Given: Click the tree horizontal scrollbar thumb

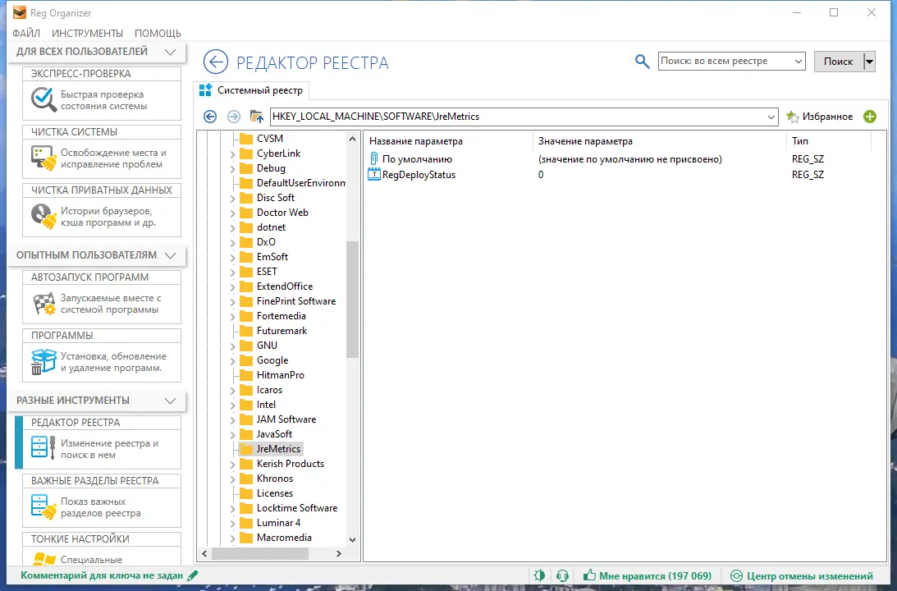Looking at the screenshot, I should click(x=259, y=554).
